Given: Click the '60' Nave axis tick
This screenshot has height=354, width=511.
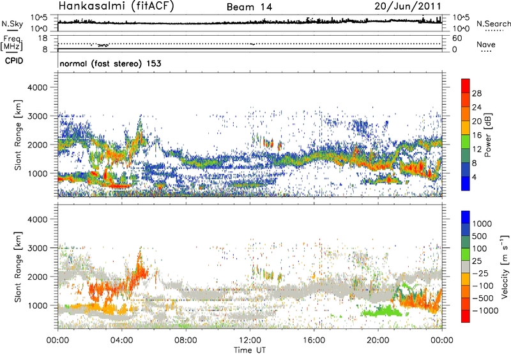Looking at the screenshot, I should point(457,38).
